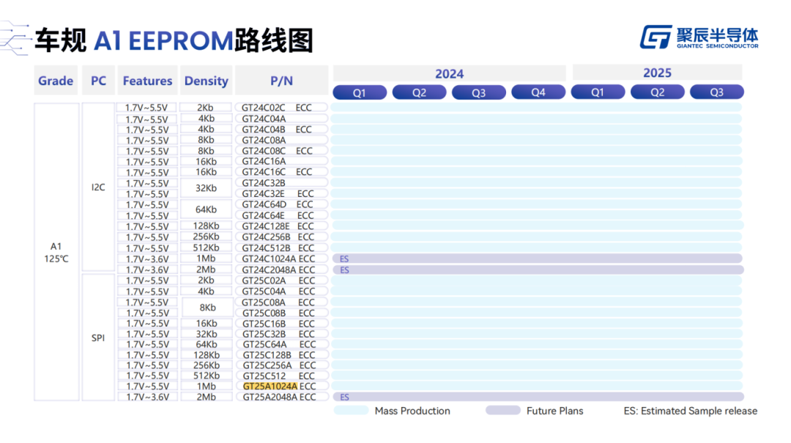The height and width of the screenshot is (443, 791).
Task: Click the 2Mb density of GT24C2048A
Action: click(x=206, y=269)
